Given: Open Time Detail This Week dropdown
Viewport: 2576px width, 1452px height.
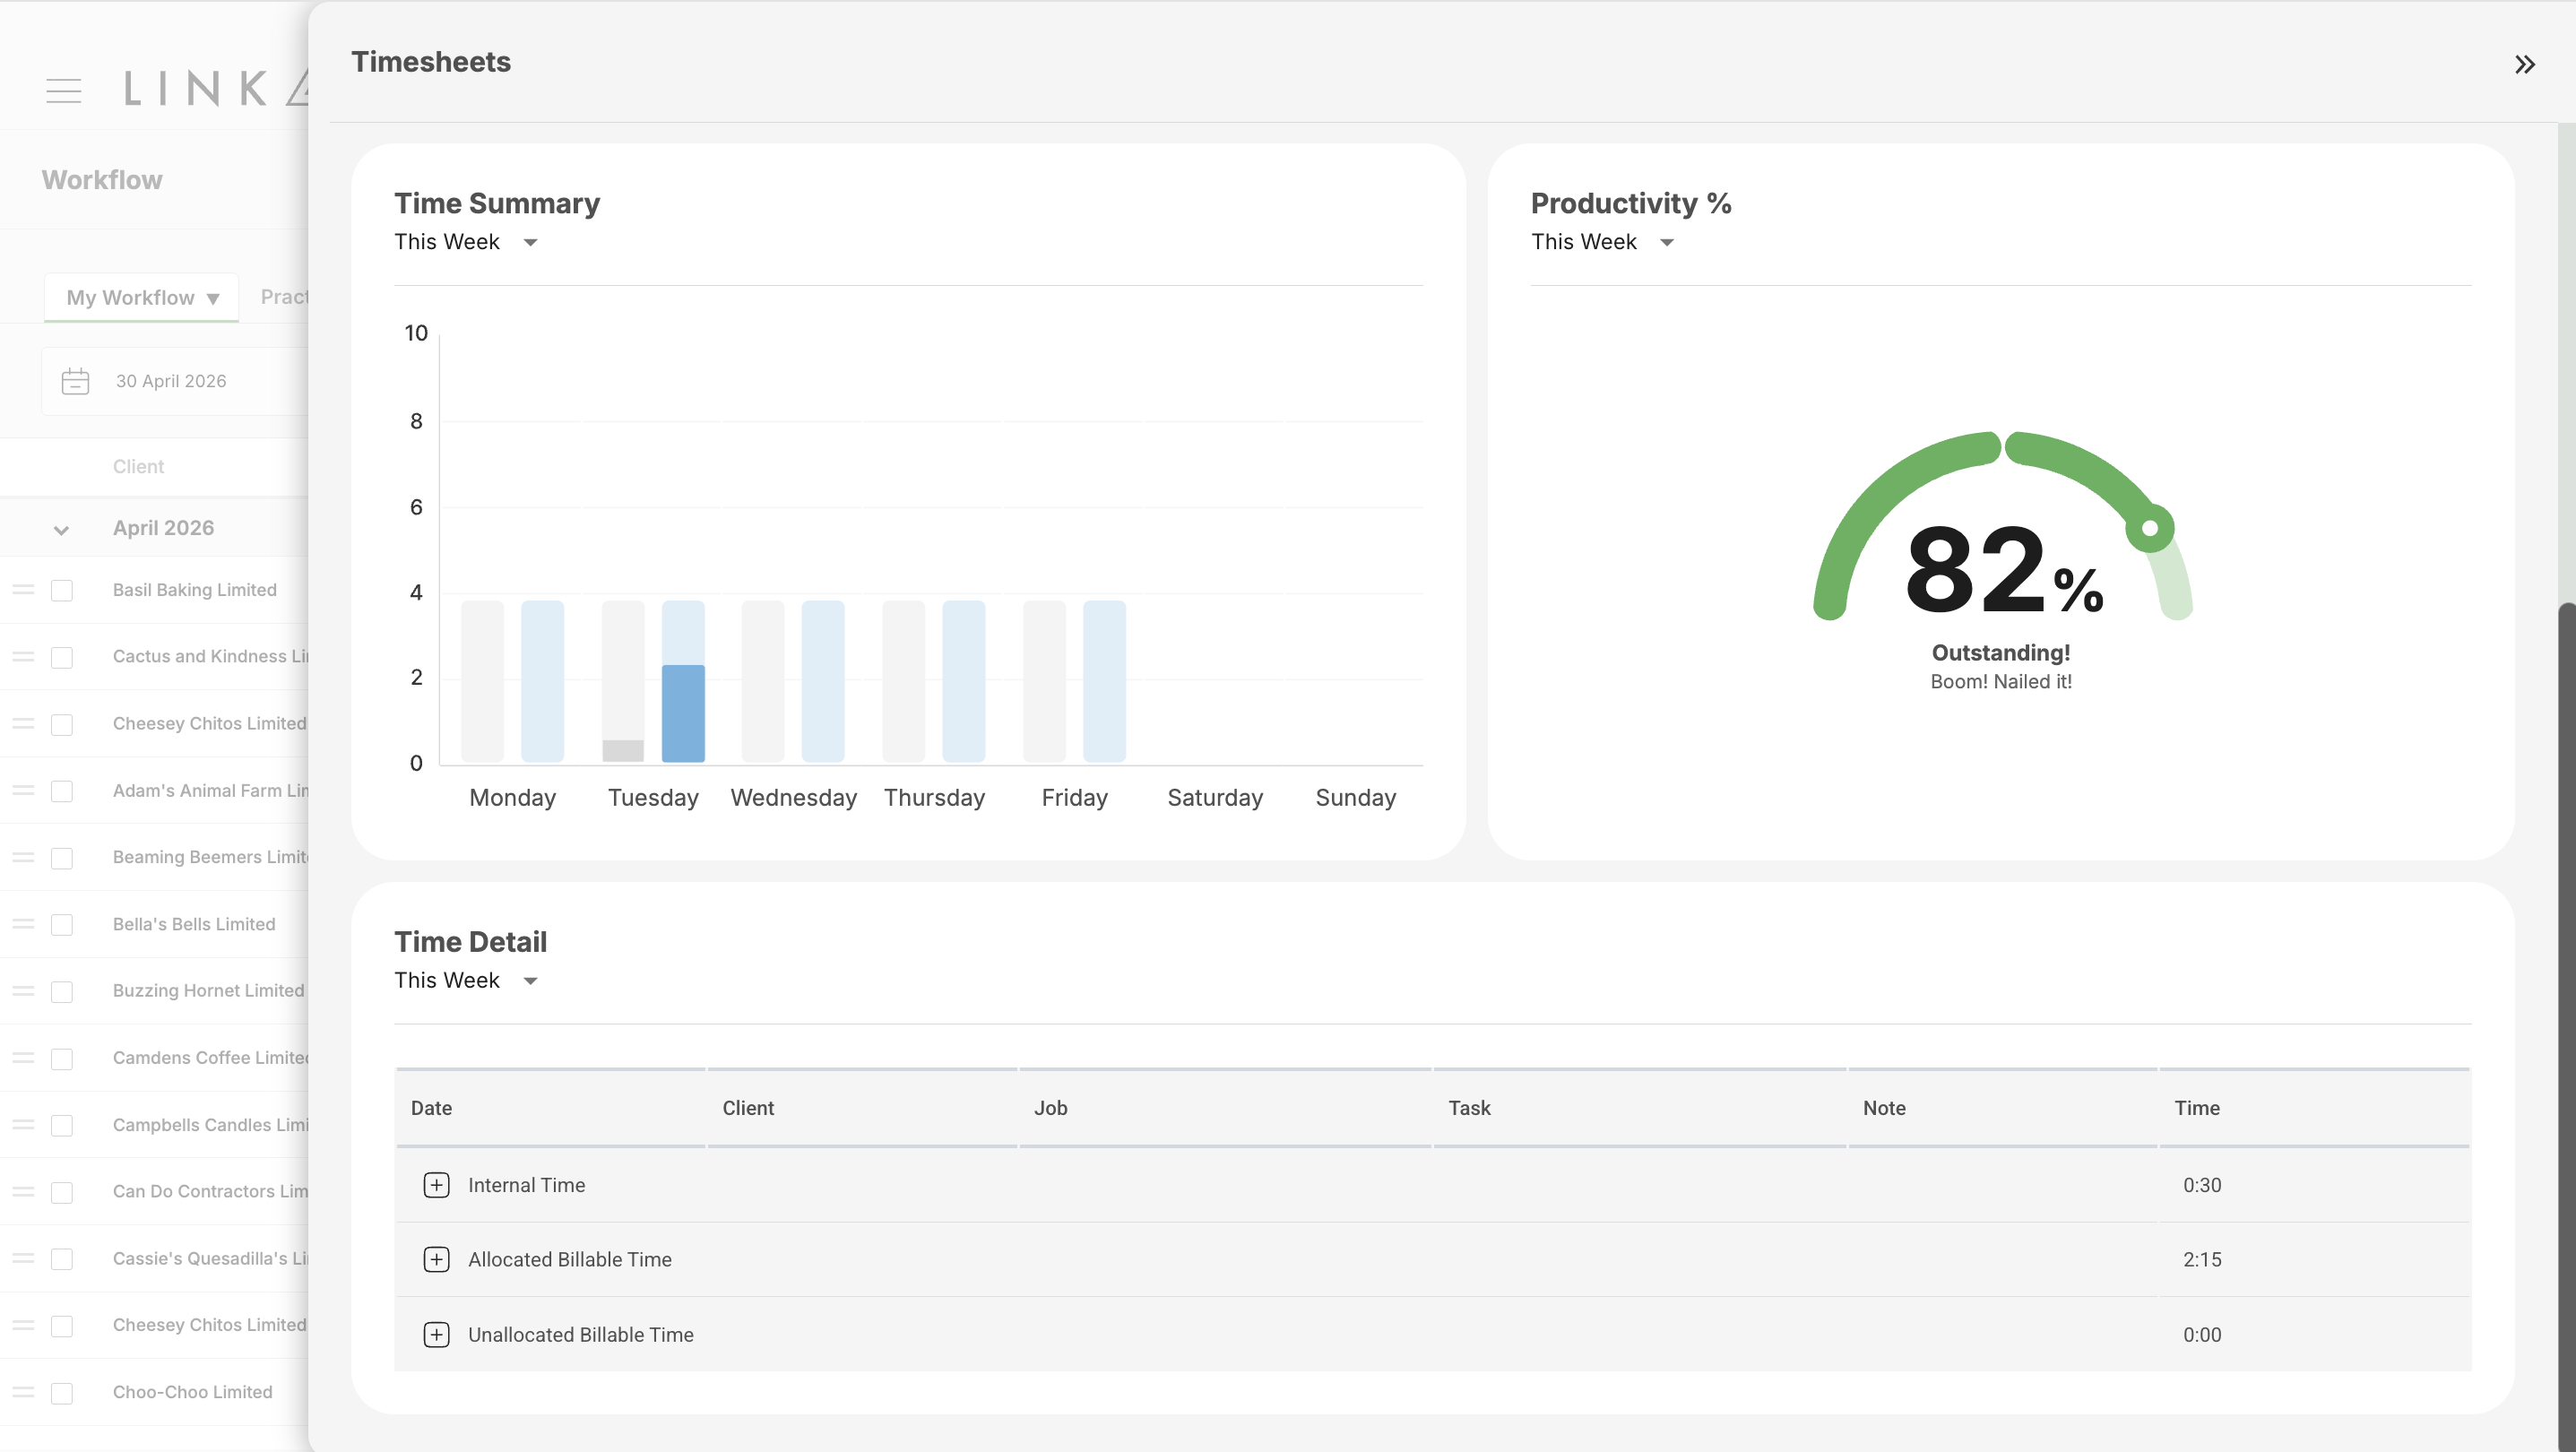Looking at the screenshot, I should coord(466,980).
